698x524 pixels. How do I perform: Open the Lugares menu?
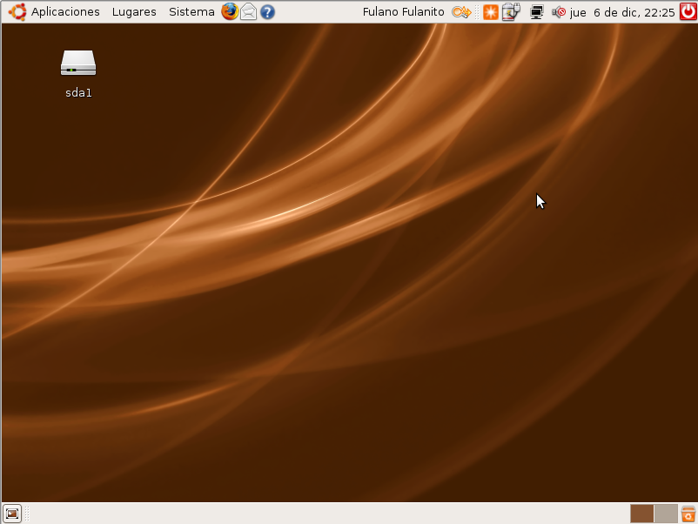coord(134,12)
